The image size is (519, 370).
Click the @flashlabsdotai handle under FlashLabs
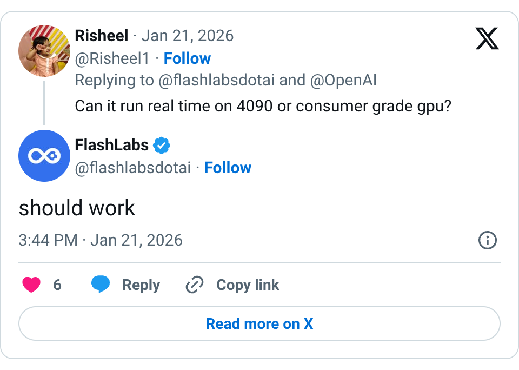[x=133, y=168]
